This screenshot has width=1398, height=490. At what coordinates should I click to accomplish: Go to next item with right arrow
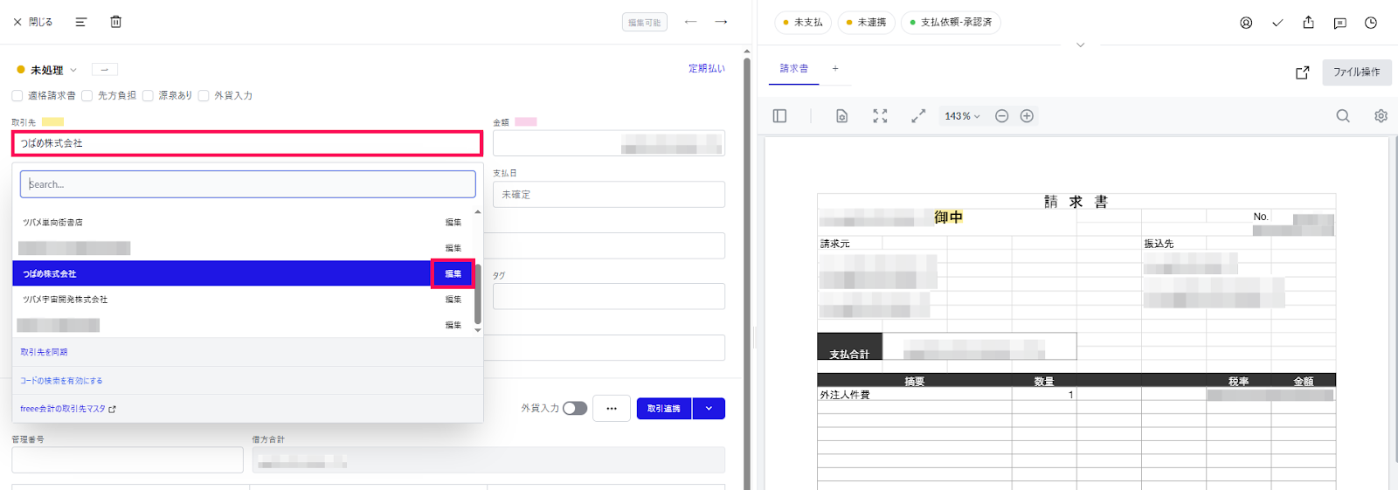(721, 22)
